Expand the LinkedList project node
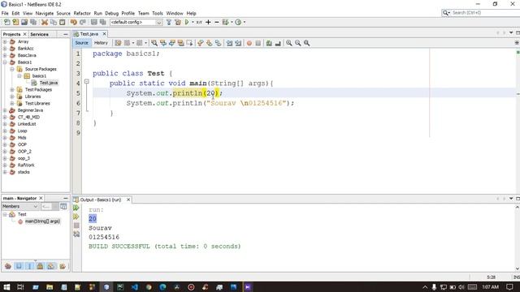Screen dimensions: 520x292 pos(5,124)
